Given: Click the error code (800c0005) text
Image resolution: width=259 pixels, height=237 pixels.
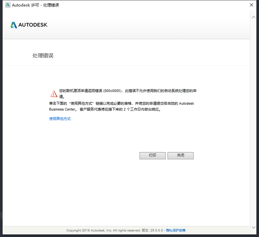Looking at the screenshot, I should [112, 91].
